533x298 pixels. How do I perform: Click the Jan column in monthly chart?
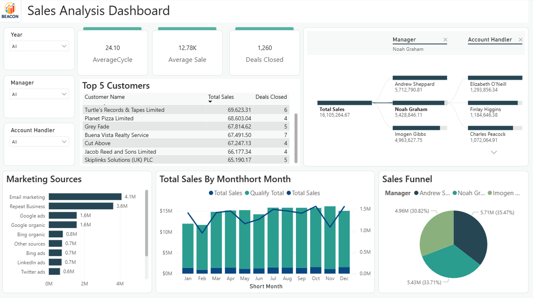point(188,248)
